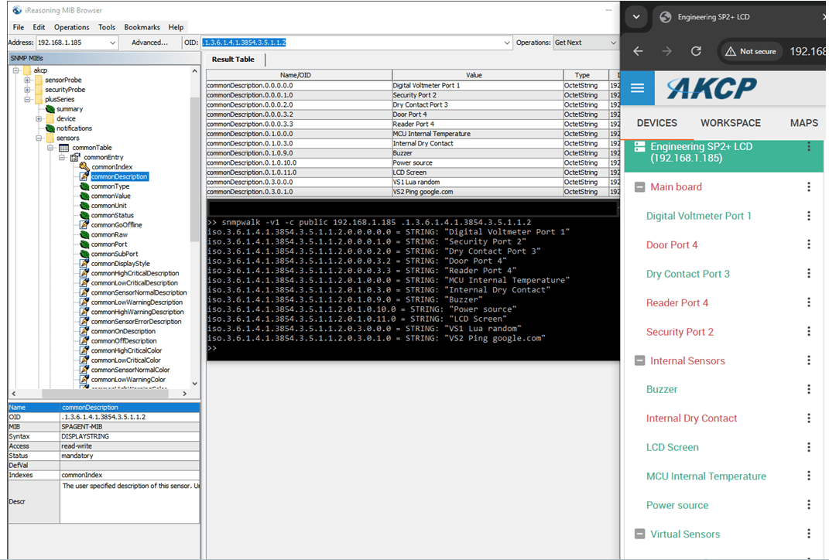Open the AKCP hamburger menu

[637, 88]
